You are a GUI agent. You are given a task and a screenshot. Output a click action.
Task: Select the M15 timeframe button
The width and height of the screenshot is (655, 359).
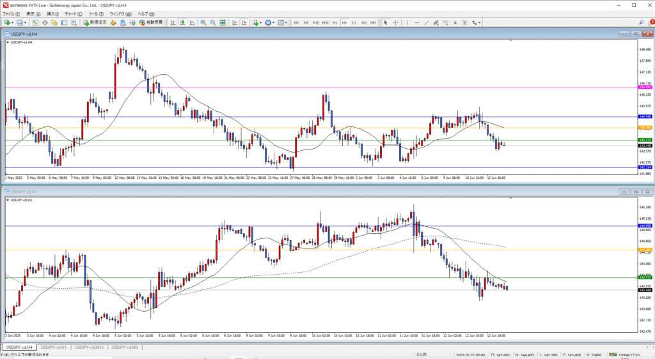[x=316, y=22]
